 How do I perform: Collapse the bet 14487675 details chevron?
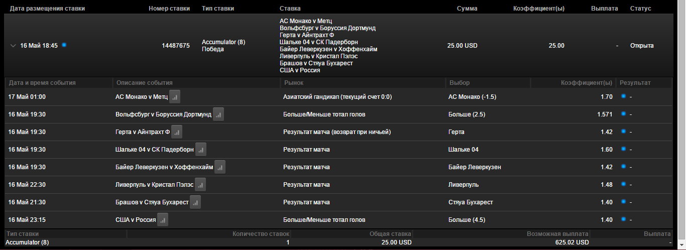coord(13,46)
